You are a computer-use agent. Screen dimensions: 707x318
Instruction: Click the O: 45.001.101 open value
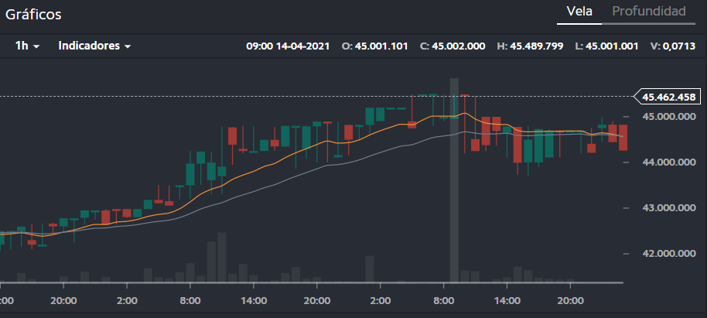coord(374,46)
